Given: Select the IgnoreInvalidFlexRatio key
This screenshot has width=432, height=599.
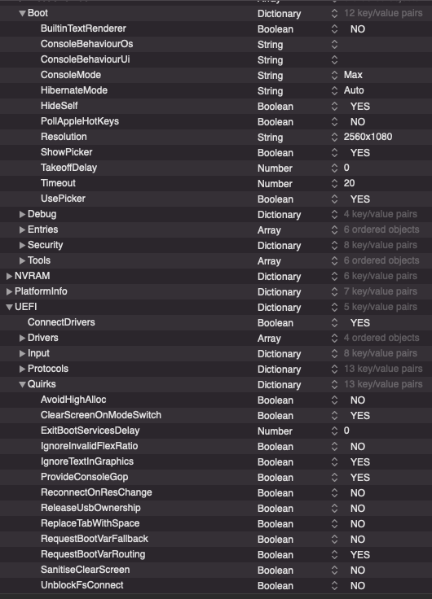Looking at the screenshot, I should 89,446.
